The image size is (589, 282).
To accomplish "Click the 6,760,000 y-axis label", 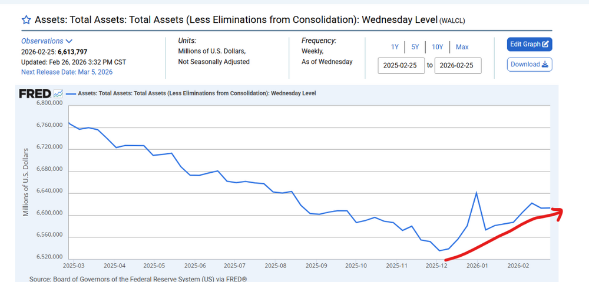I will [49, 125].
